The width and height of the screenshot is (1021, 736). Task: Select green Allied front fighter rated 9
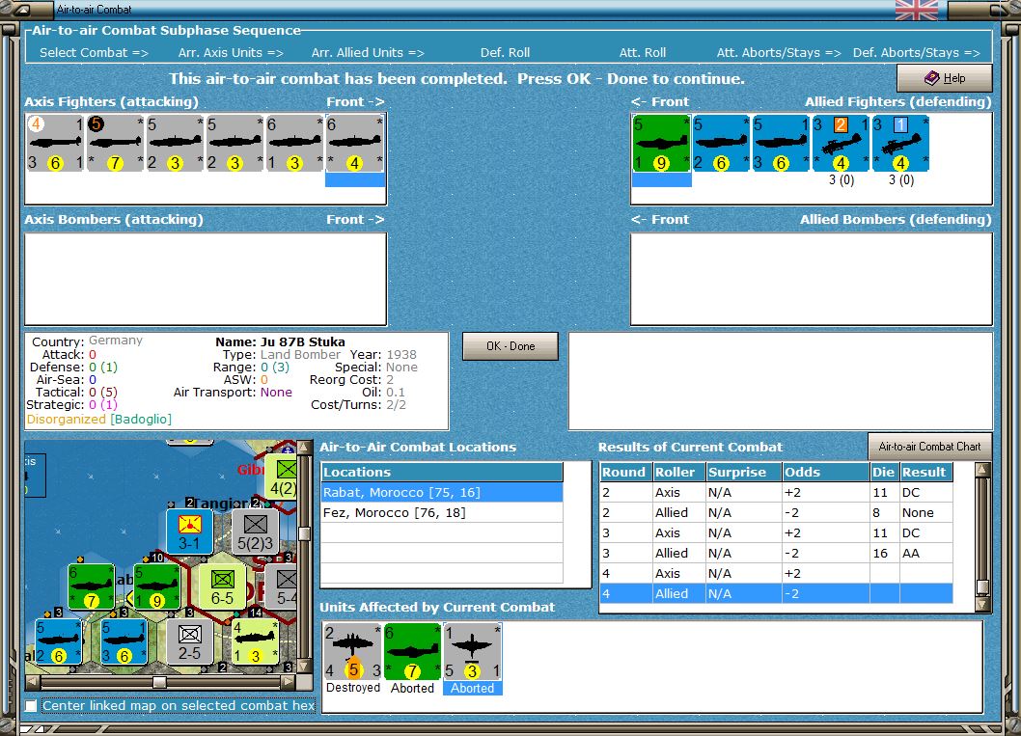(661, 143)
